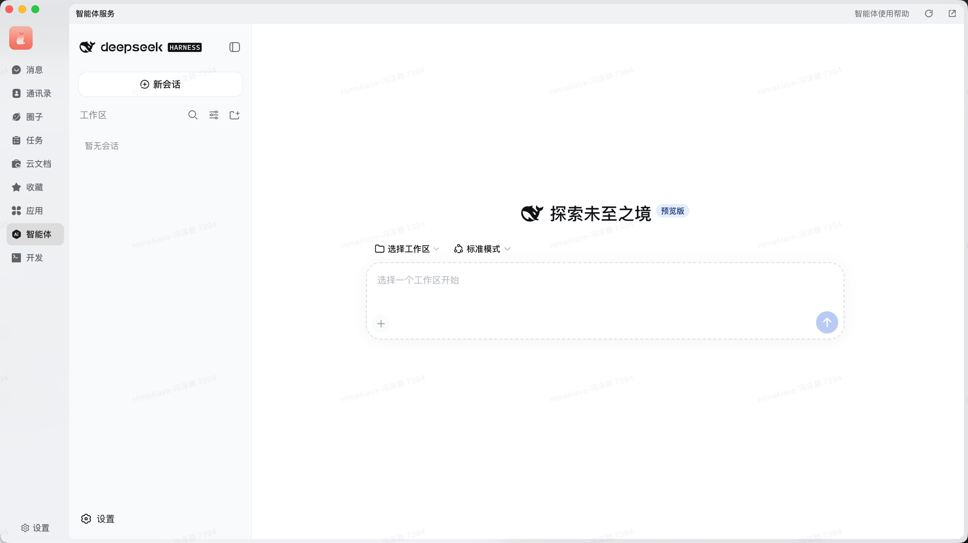
Task: Click the HARNESS label badge
Action: pos(184,47)
